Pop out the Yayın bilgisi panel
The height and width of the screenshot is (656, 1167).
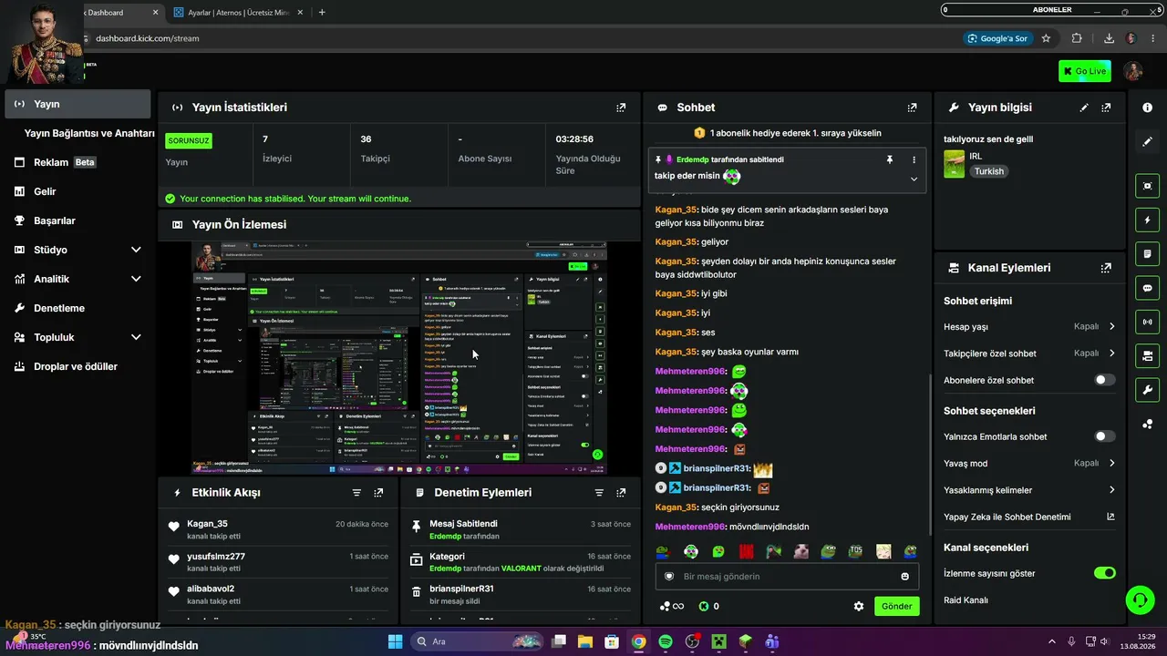pos(1106,108)
